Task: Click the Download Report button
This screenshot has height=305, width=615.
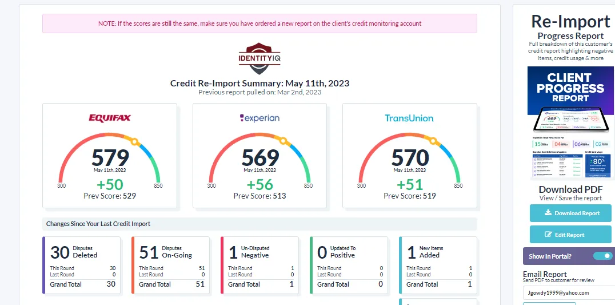Action: tap(570, 213)
